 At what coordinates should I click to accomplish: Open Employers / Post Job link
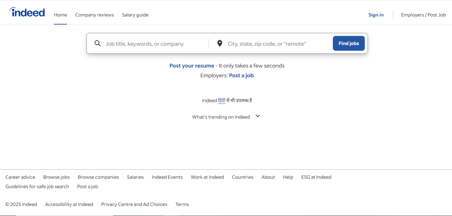coord(423,15)
